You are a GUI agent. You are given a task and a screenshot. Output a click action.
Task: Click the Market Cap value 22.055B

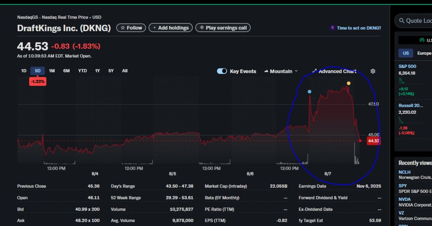(x=278, y=186)
